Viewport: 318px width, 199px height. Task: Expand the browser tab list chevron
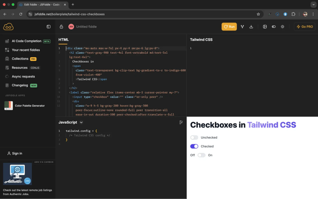coord(313,4)
